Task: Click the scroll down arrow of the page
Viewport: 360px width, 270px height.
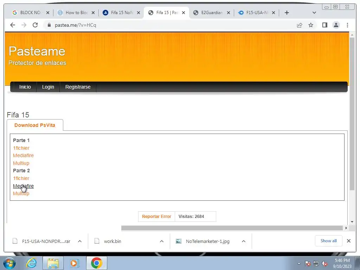Action: tap(352, 222)
